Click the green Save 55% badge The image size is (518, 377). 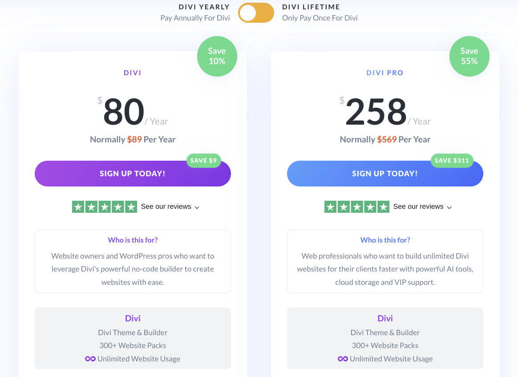coord(469,56)
